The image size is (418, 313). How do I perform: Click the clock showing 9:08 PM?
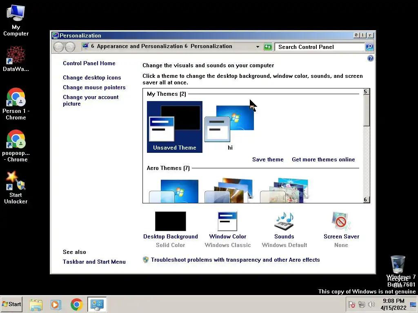tap(394, 304)
